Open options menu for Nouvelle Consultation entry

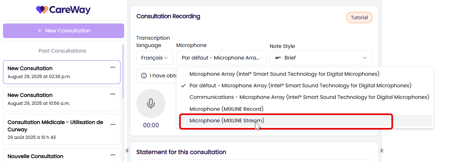113,155
